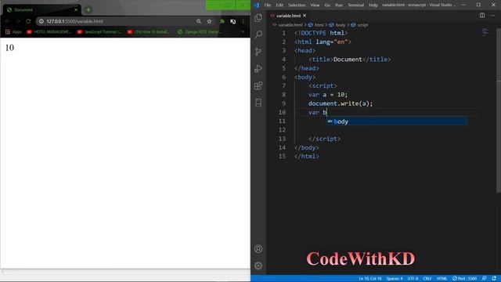The image size is (501, 282).
Task: Open a new browser tab
Action: pos(88,9)
